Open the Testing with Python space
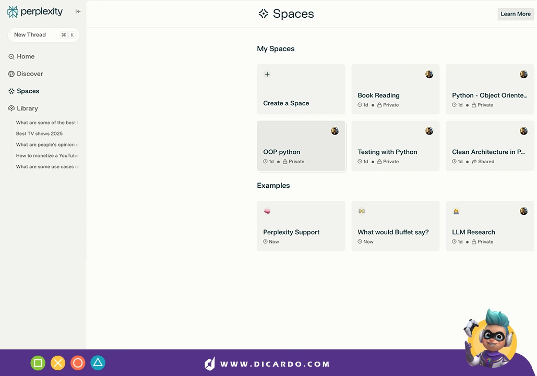 point(395,145)
